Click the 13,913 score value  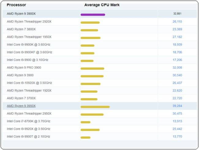177,121
